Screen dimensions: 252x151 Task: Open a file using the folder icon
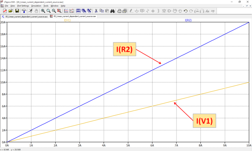[10, 11]
